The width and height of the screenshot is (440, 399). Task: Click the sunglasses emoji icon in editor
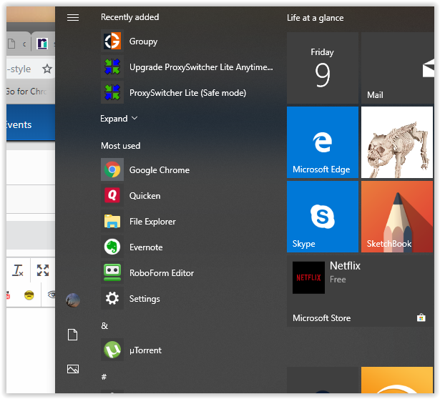point(29,295)
